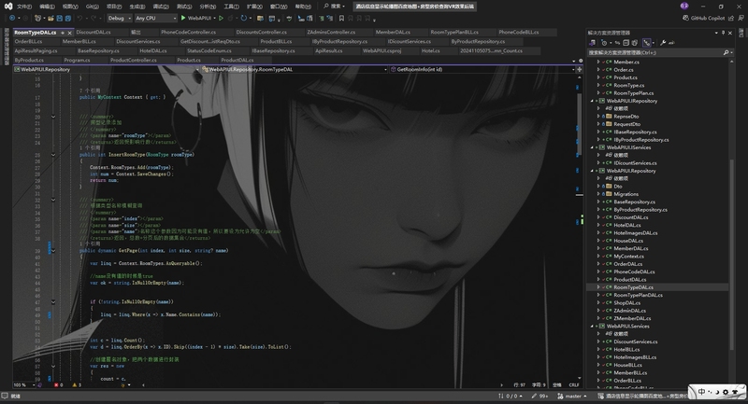Select HotelBLL.cs in Solution Explorer

click(x=626, y=349)
